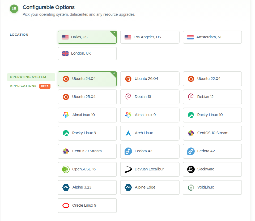Click the Fedora logo on Fedora 42
The height and width of the screenshot is (221, 255).
191,151
